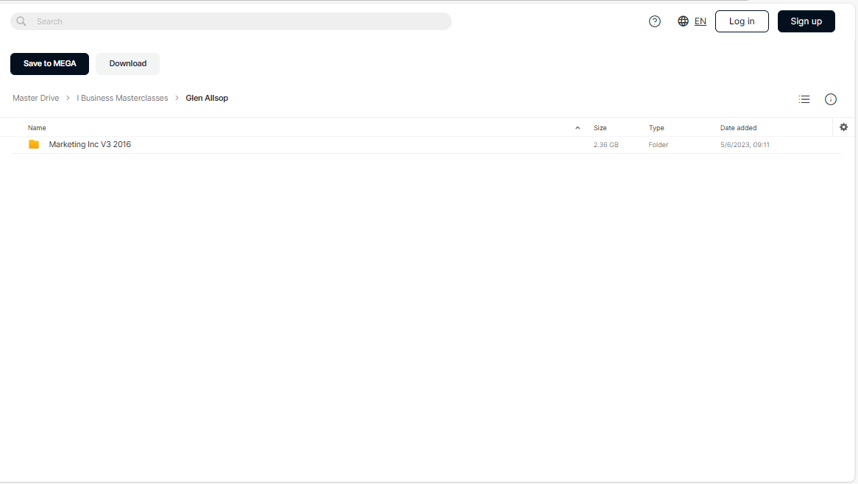
Task: Select Marketing Inc V3 2016 folder name
Action: [x=90, y=144]
